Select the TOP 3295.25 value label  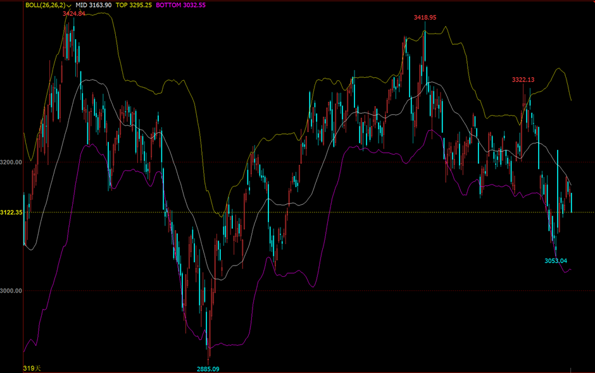(134, 5)
